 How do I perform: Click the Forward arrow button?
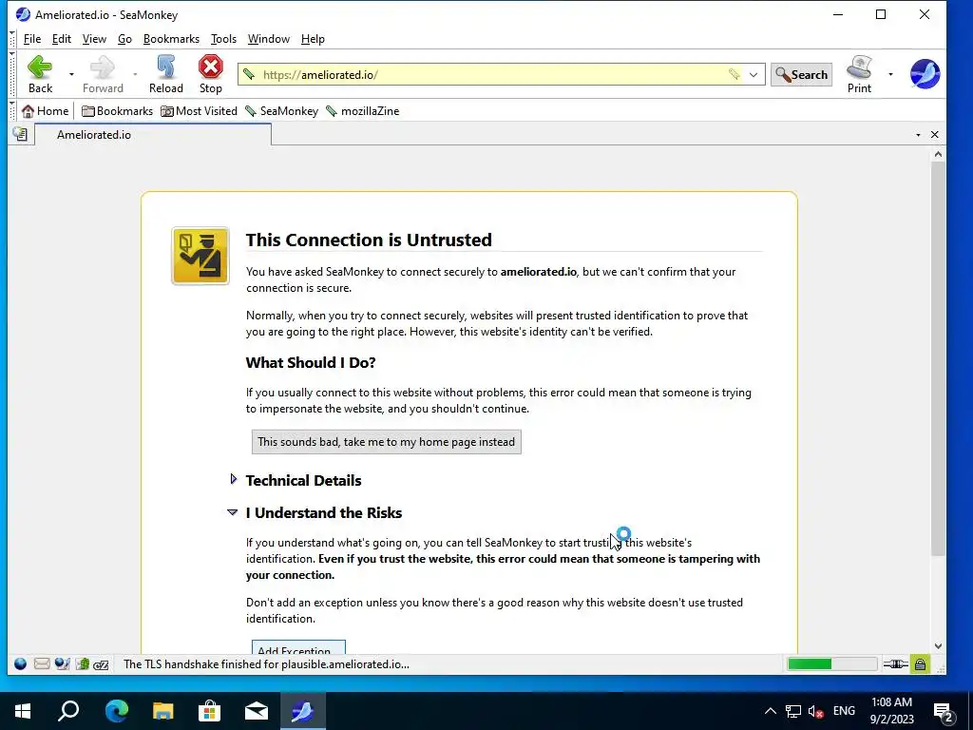click(x=103, y=74)
